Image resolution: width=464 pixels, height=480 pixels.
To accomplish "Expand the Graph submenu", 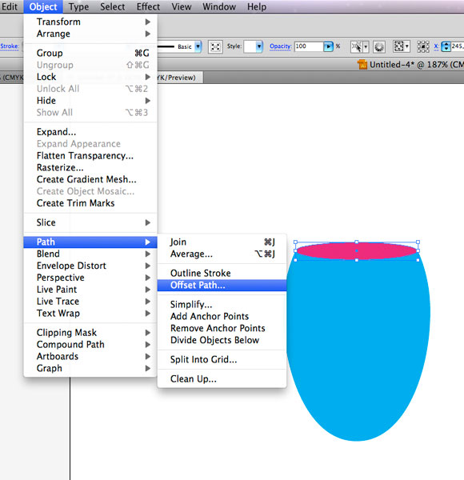I will click(x=90, y=368).
